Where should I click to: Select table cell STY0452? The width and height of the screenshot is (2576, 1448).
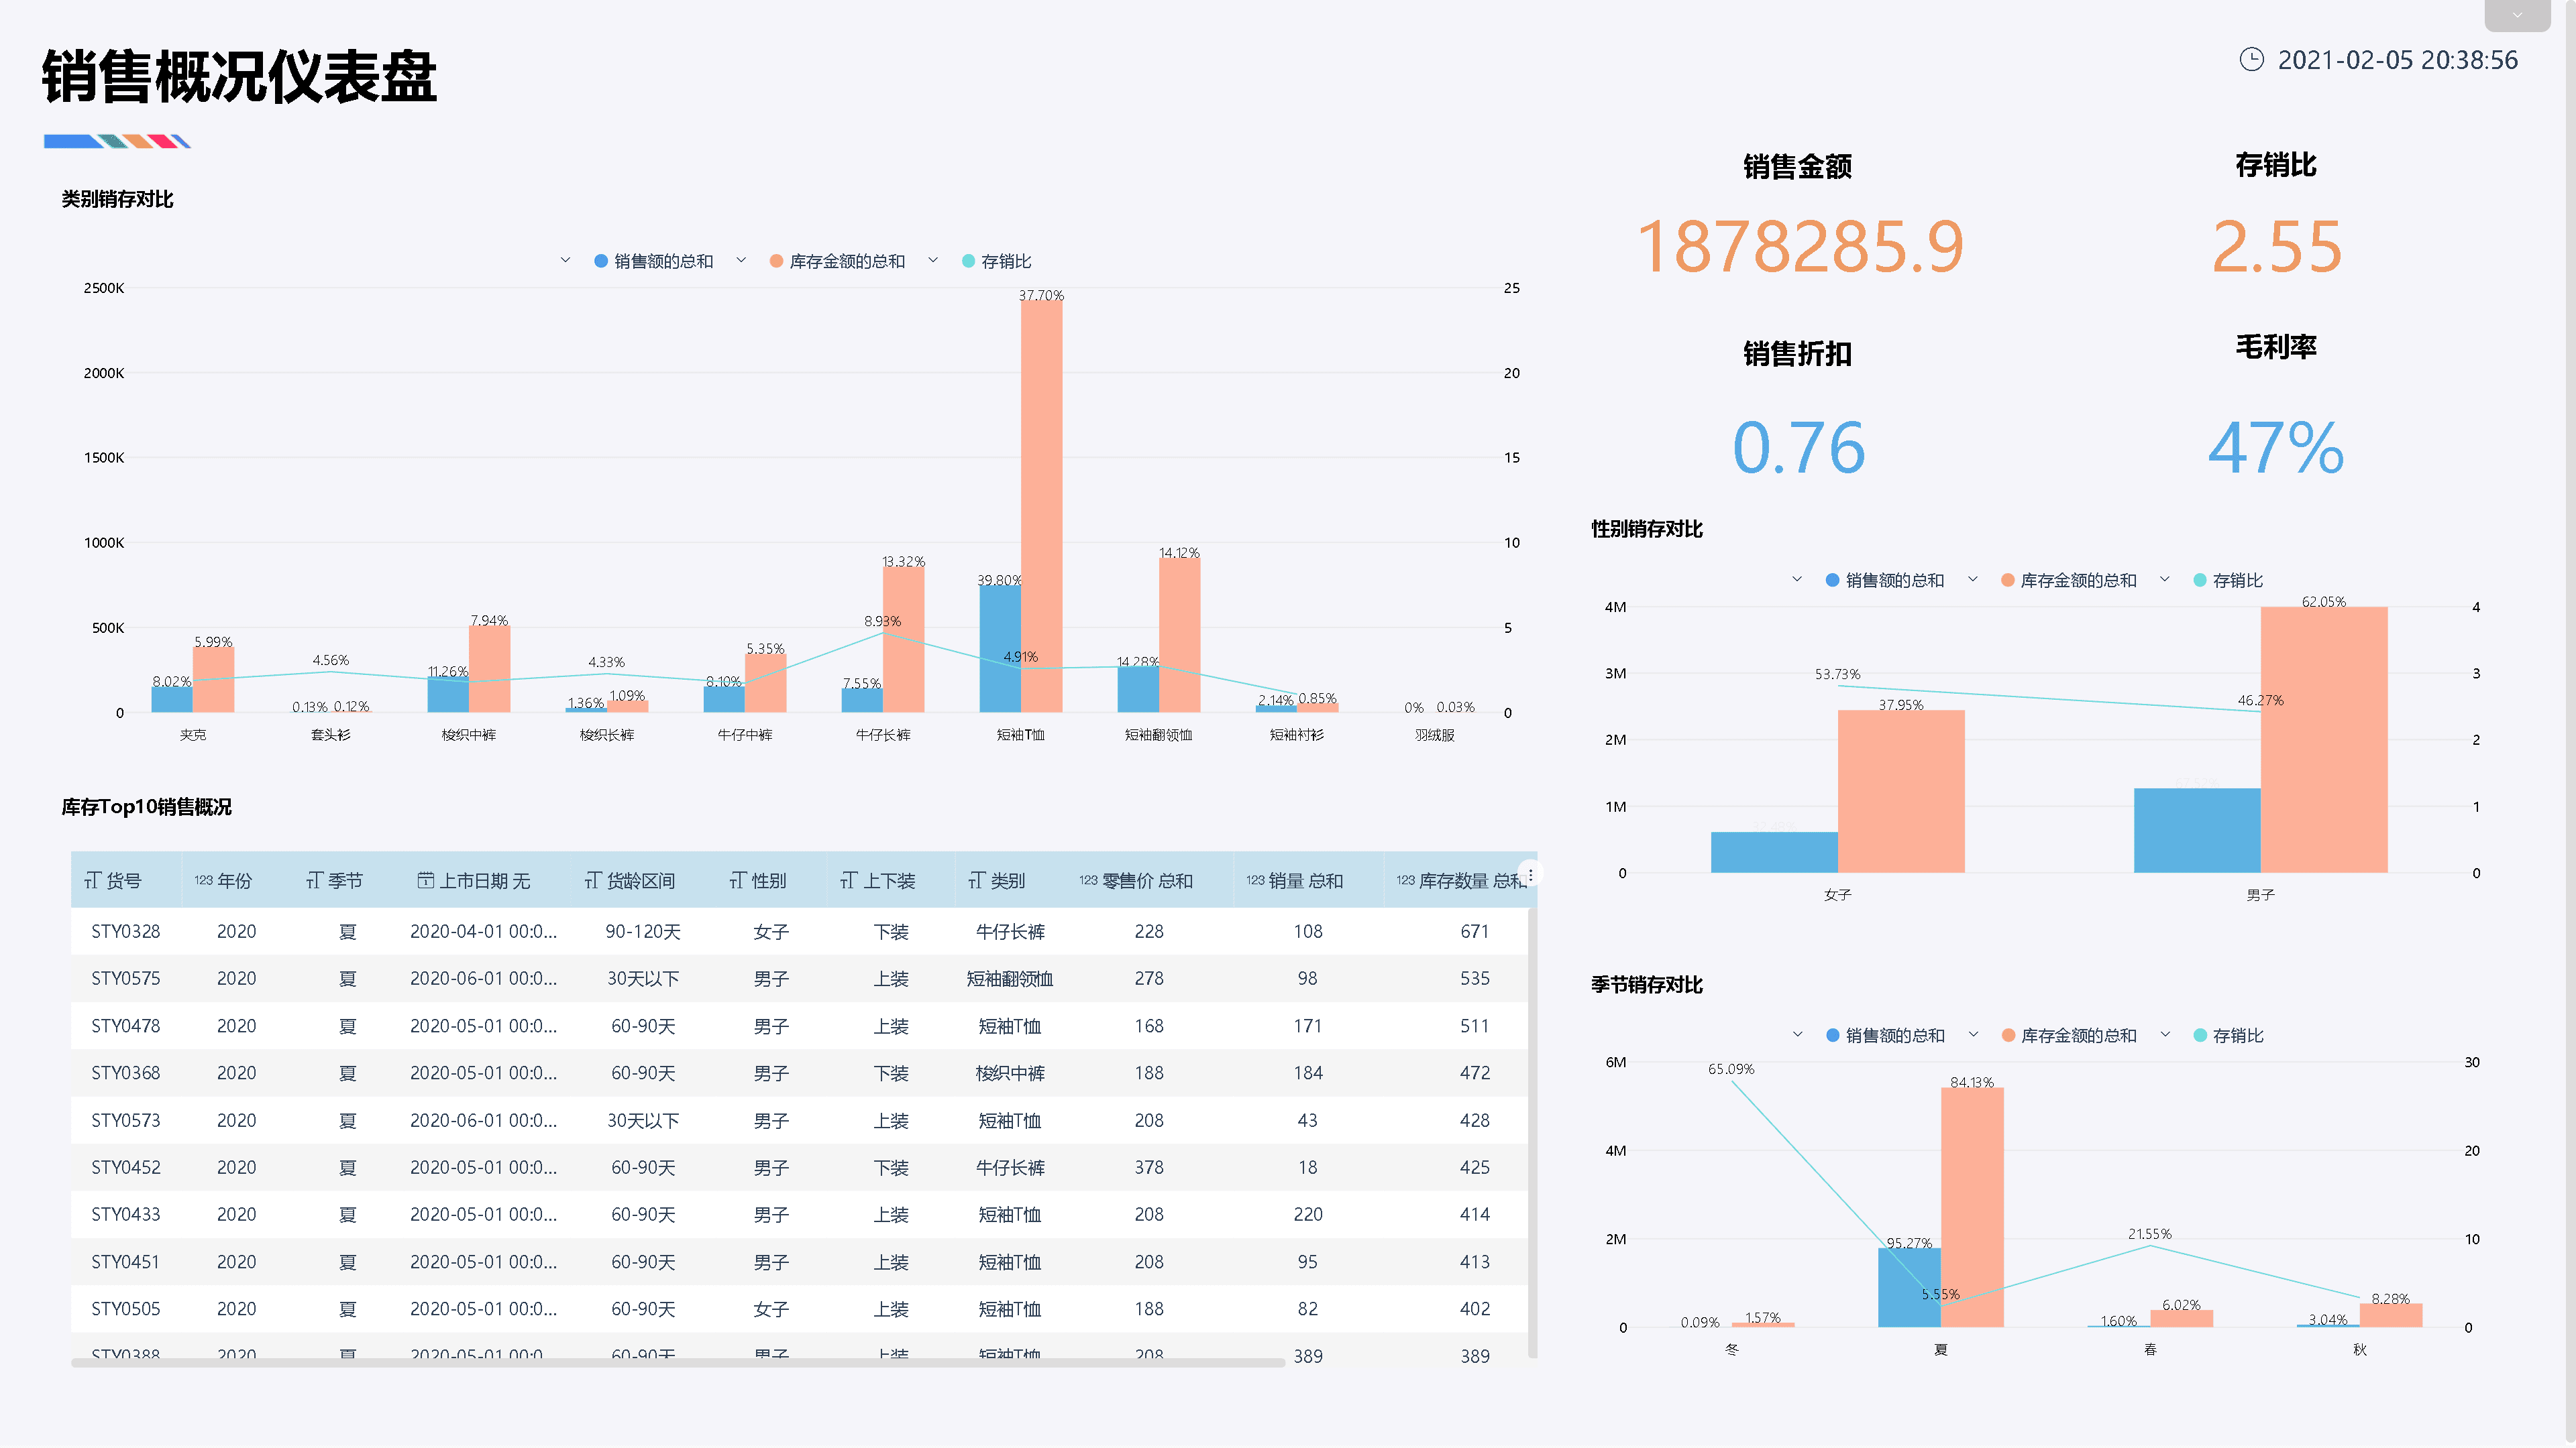126,1167
